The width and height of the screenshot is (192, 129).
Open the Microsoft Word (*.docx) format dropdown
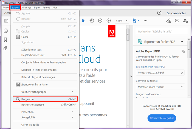pyautogui.click(x=160, y=87)
